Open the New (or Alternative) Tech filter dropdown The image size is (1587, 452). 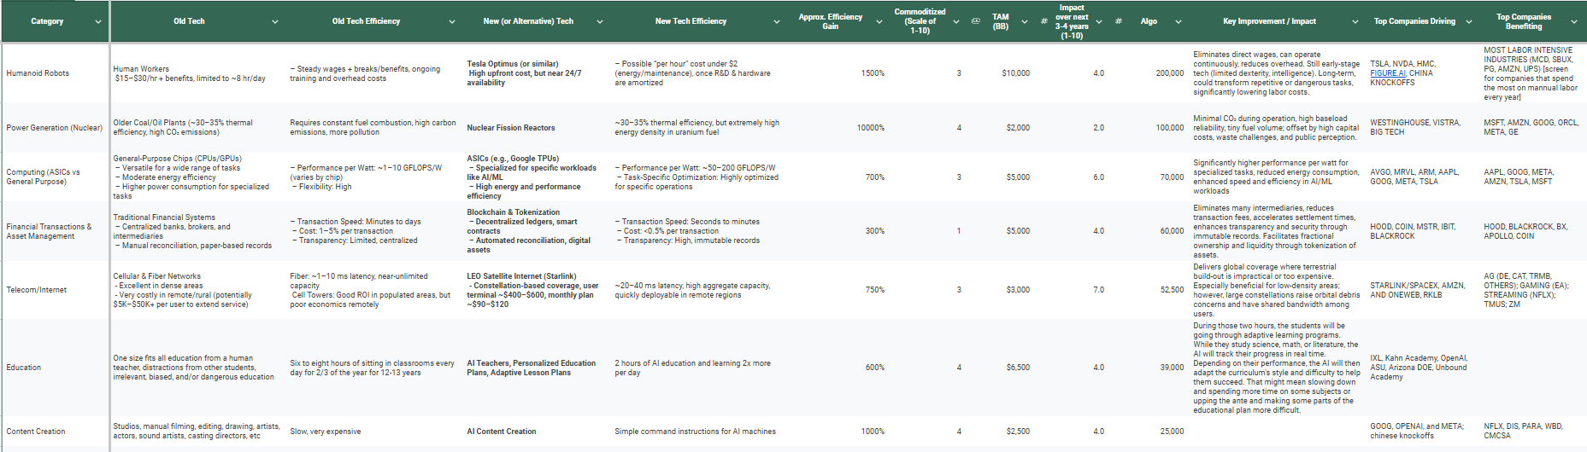pos(600,21)
